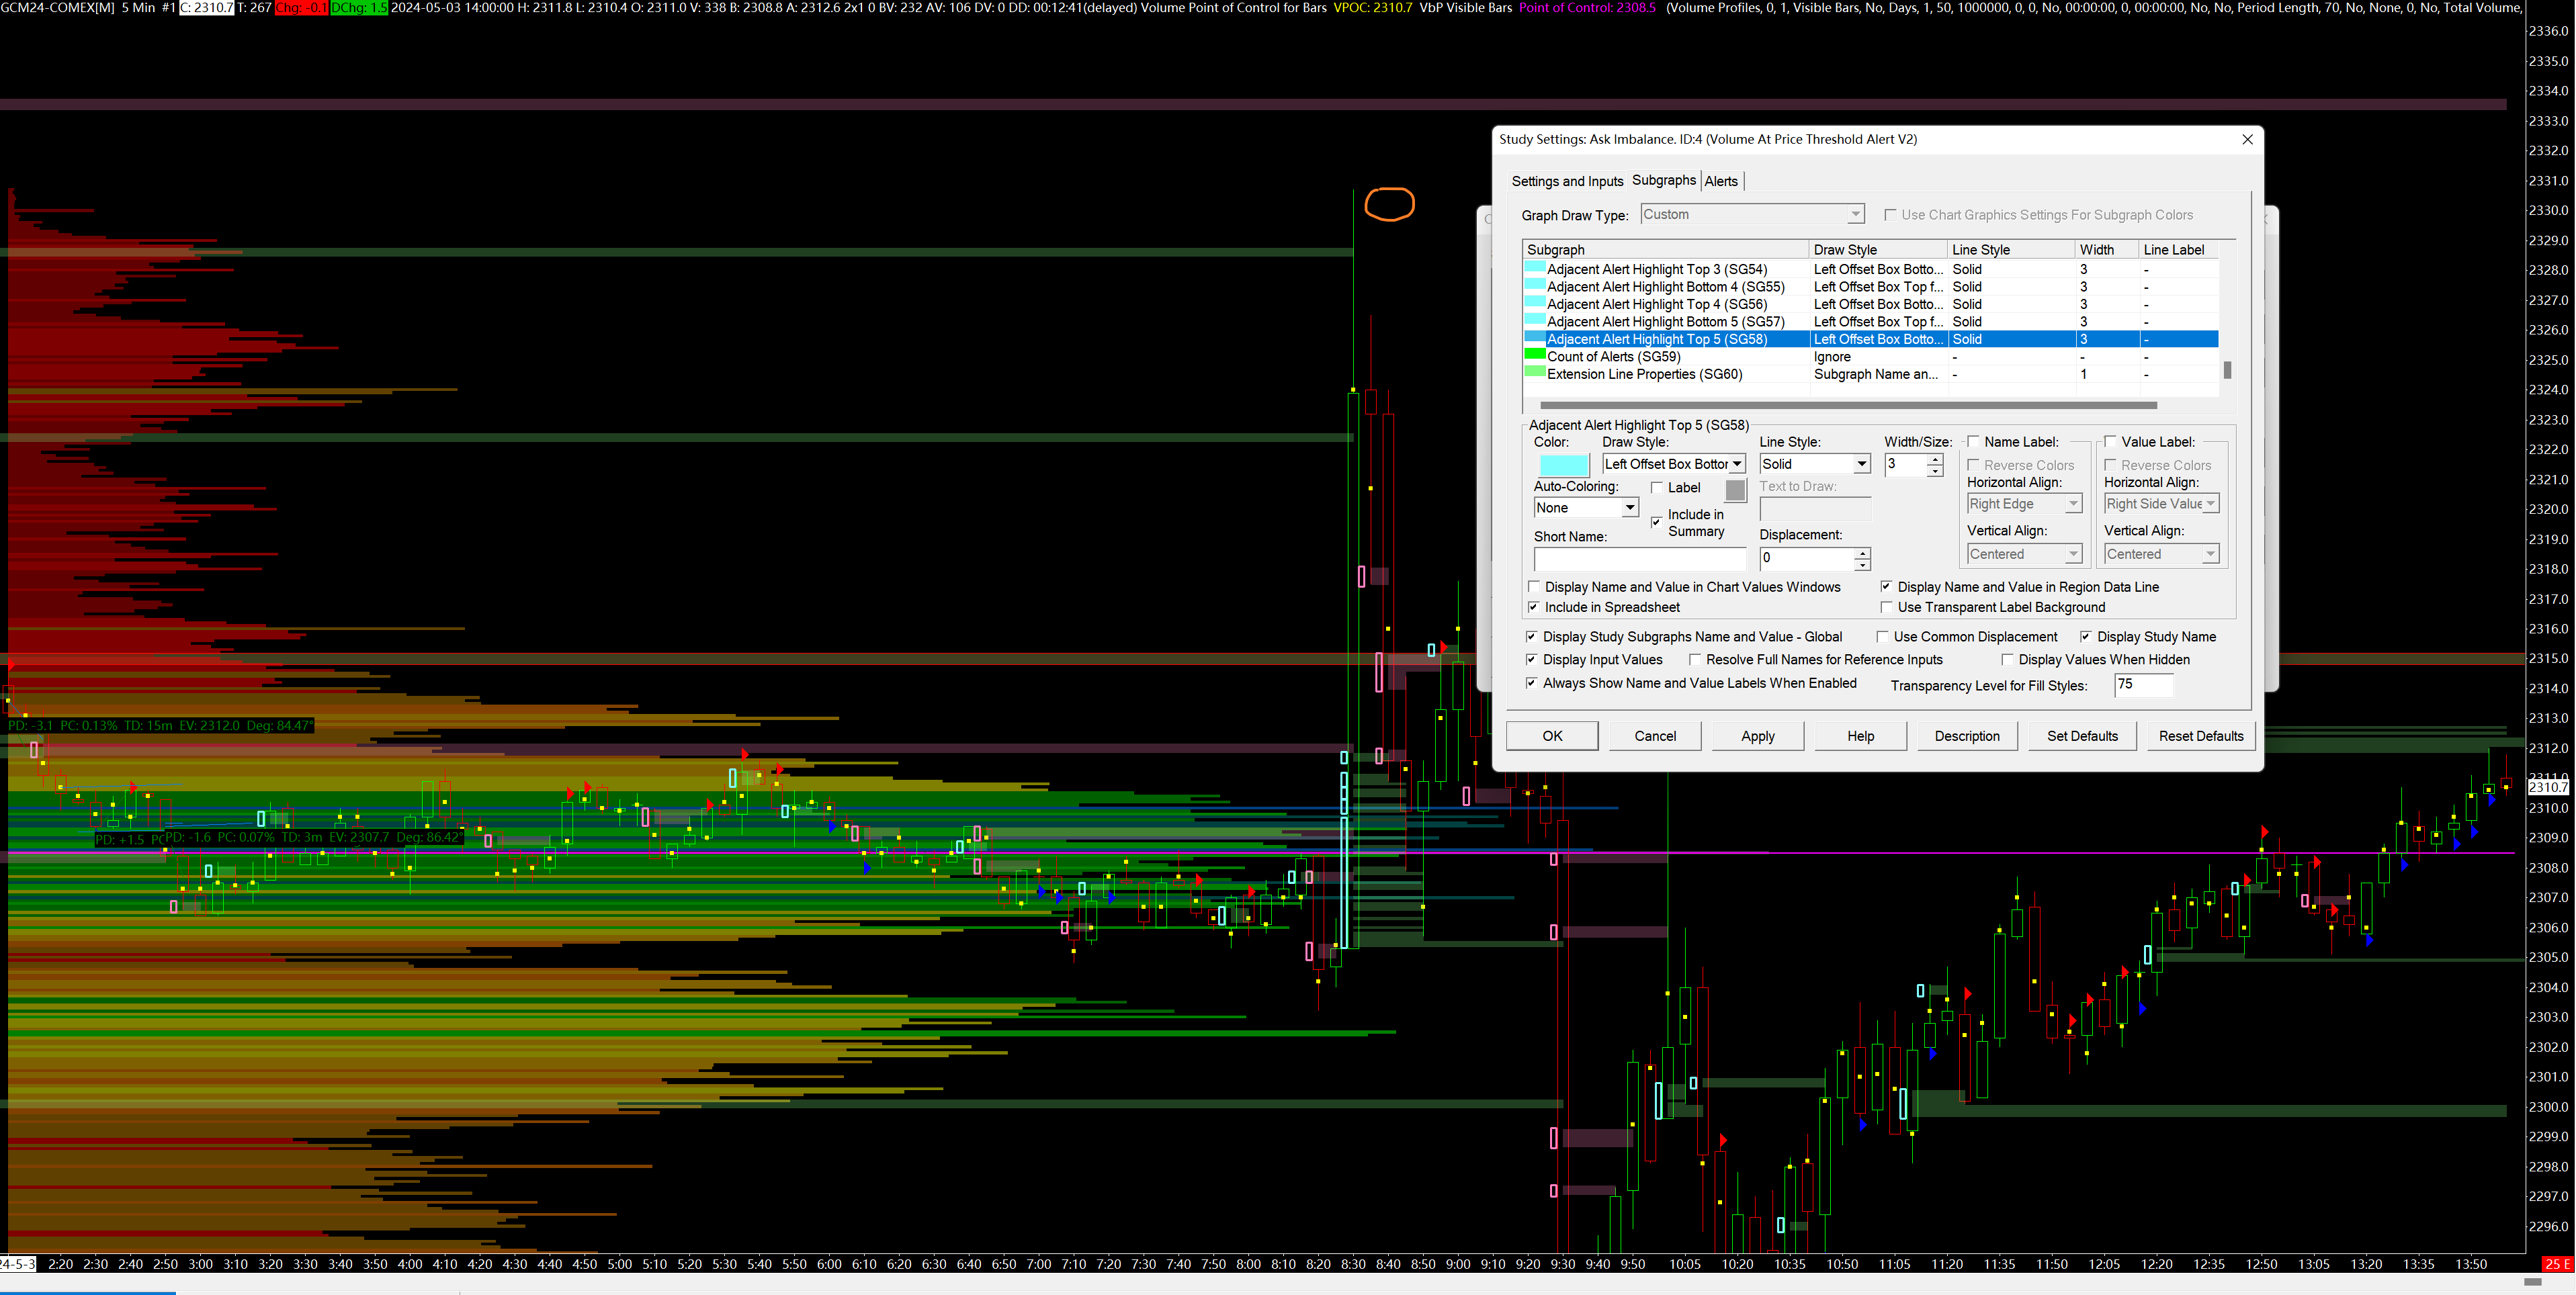Switch to the Settings and Inputs tab
Screen dimensions: 2576x1295
click(x=1566, y=181)
